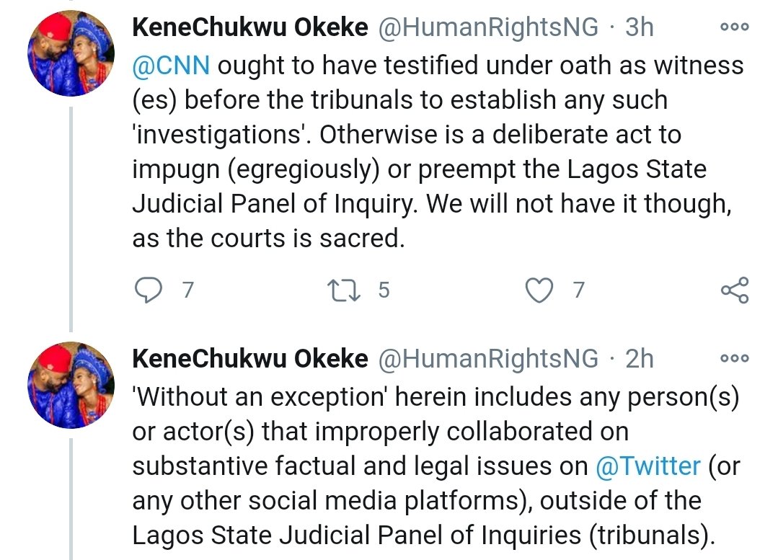Viewport: 778px width, 560px height.
Task: Click the 2h timestamp
Action: (x=640, y=359)
